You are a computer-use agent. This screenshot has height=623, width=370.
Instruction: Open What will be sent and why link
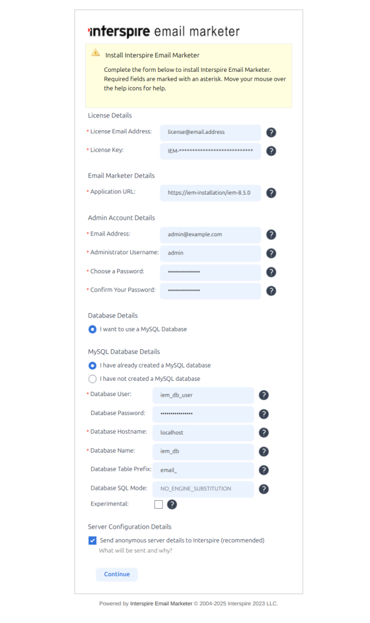(x=136, y=551)
